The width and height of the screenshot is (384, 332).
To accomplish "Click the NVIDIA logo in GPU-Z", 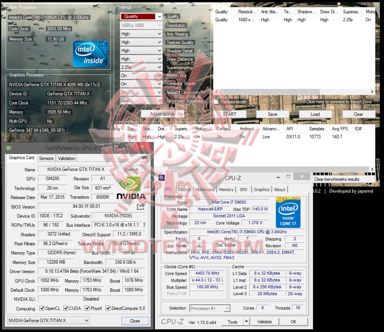I will coord(131,188).
